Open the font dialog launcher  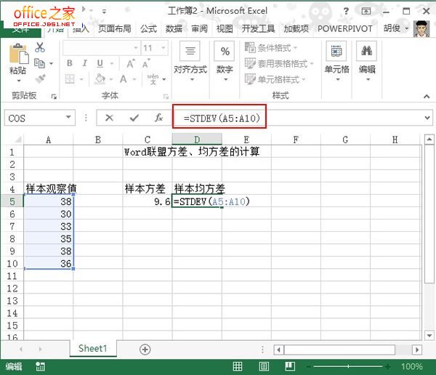166,97
